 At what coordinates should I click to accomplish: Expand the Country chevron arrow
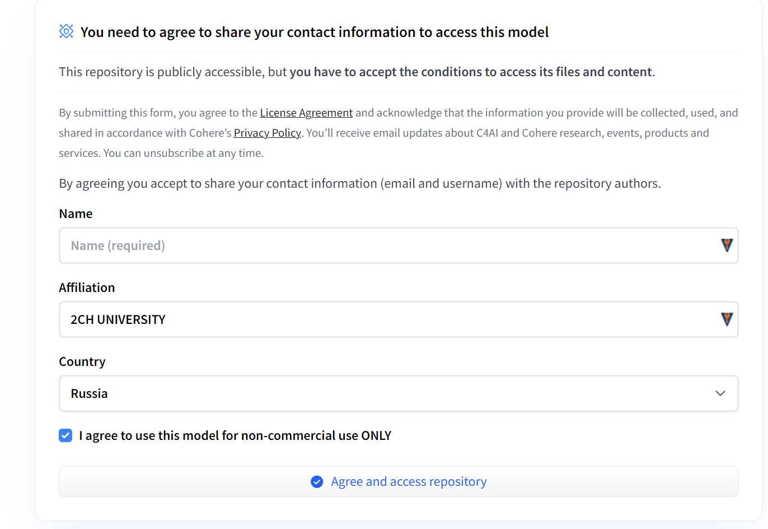[720, 393]
